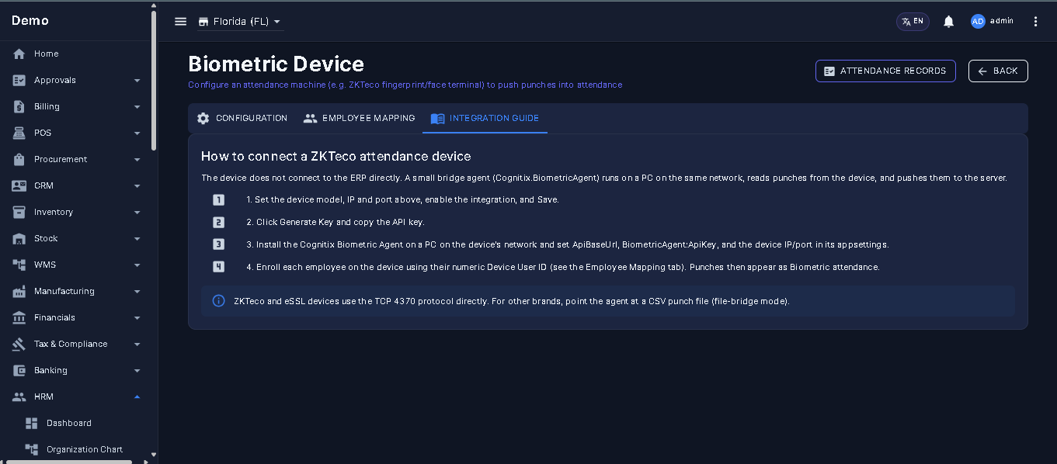The image size is (1057, 464).
Task: Click the Dashboard grid icon under HRM
Action: click(32, 423)
